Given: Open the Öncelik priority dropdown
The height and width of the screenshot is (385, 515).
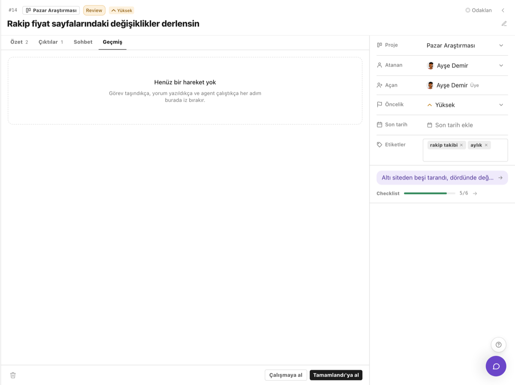Looking at the screenshot, I should (x=465, y=105).
